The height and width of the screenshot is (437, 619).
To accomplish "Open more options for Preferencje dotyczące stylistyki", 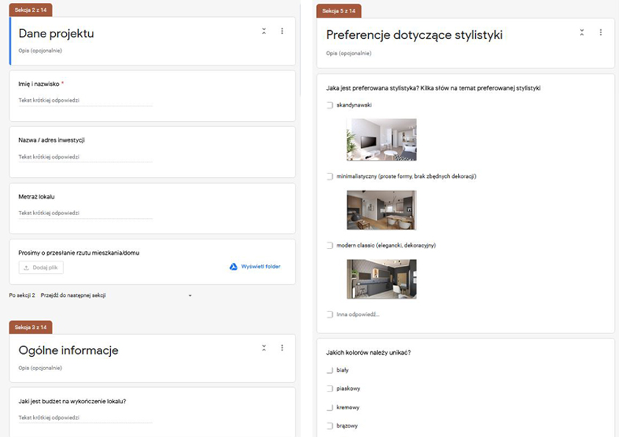I will coord(601,32).
